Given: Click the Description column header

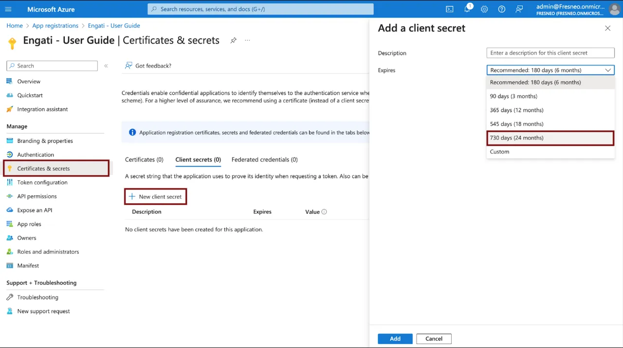Looking at the screenshot, I should (x=147, y=212).
